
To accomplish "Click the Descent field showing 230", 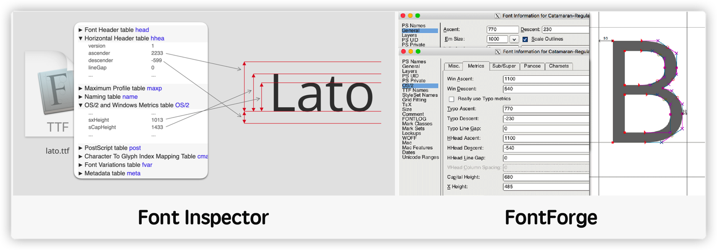I will pyautogui.click(x=566, y=30).
